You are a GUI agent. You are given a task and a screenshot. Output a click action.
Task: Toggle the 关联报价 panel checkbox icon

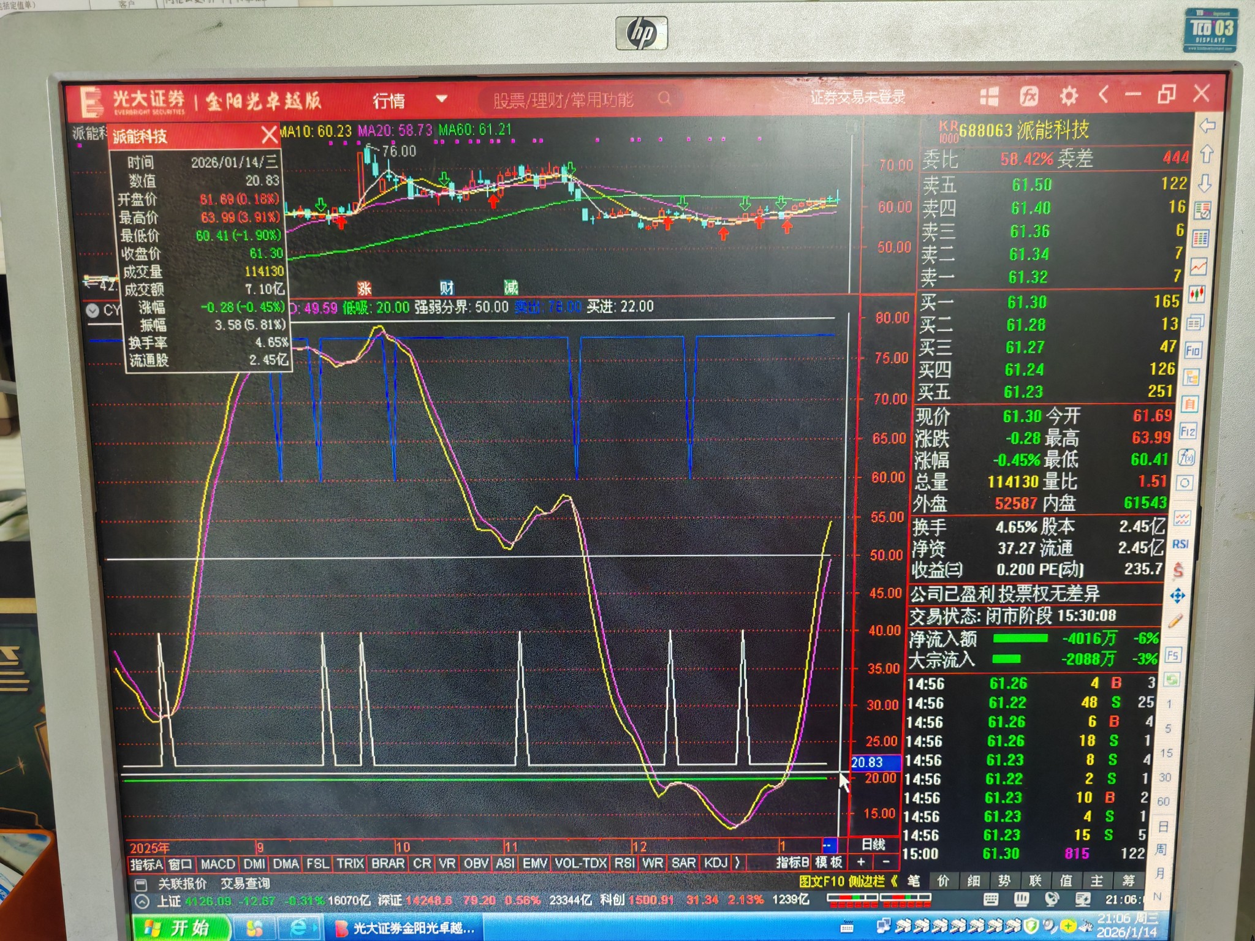pyautogui.click(x=140, y=884)
